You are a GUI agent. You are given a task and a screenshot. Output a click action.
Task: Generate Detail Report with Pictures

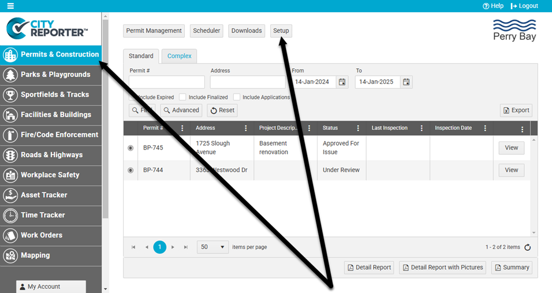click(442, 268)
